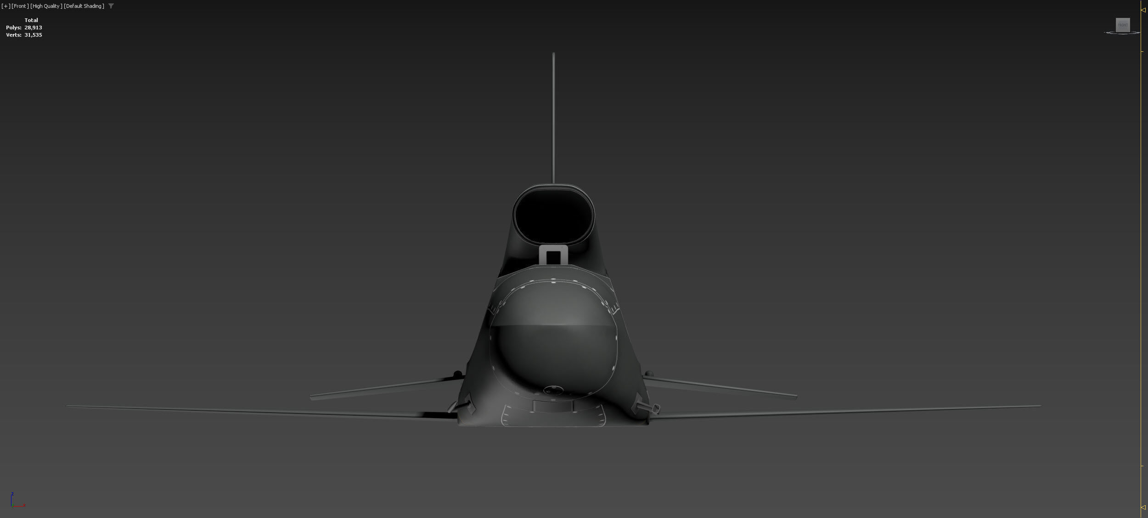Click the ViewCube FRONT face
Image resolution: width=1148 pixels, height=518 pixels.
[x=1123, y=25]
